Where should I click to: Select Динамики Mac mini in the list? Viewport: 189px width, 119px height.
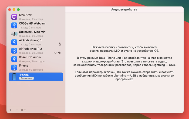pos(33,32)
